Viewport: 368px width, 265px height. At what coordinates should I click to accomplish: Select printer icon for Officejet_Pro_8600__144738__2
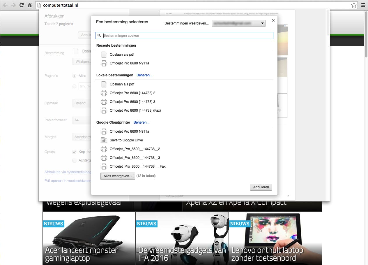[x=104, y=149]
